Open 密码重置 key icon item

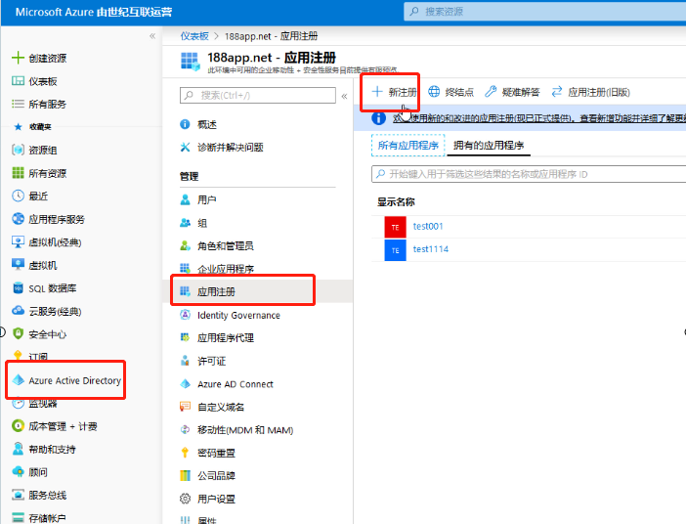point(185,453)
